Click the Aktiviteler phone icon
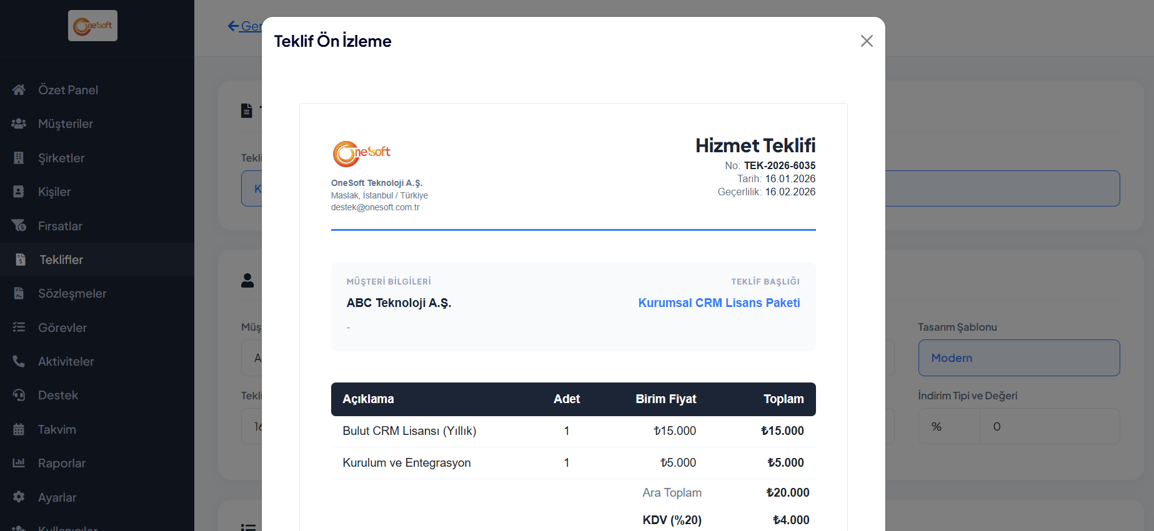1154x531 pixels. (19, 361)
